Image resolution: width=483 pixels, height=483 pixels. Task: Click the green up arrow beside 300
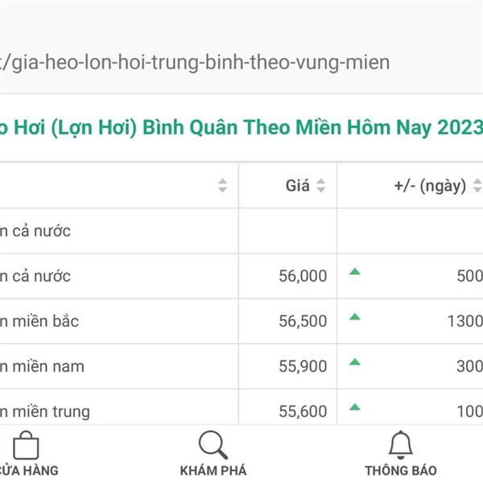tap(355, 362)
